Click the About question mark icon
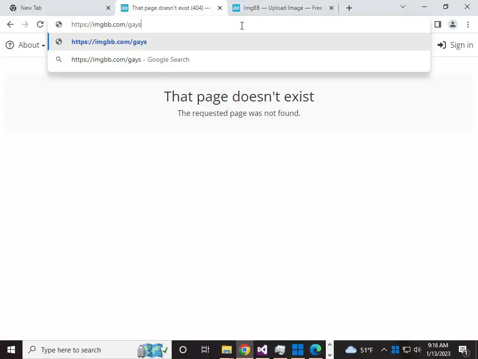This screenshot has height=359, width=478. [x=10, y=45]
